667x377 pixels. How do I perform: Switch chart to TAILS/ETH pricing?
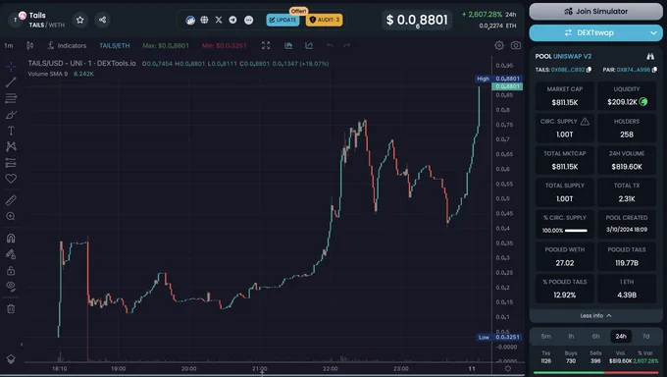pos(115,45)
